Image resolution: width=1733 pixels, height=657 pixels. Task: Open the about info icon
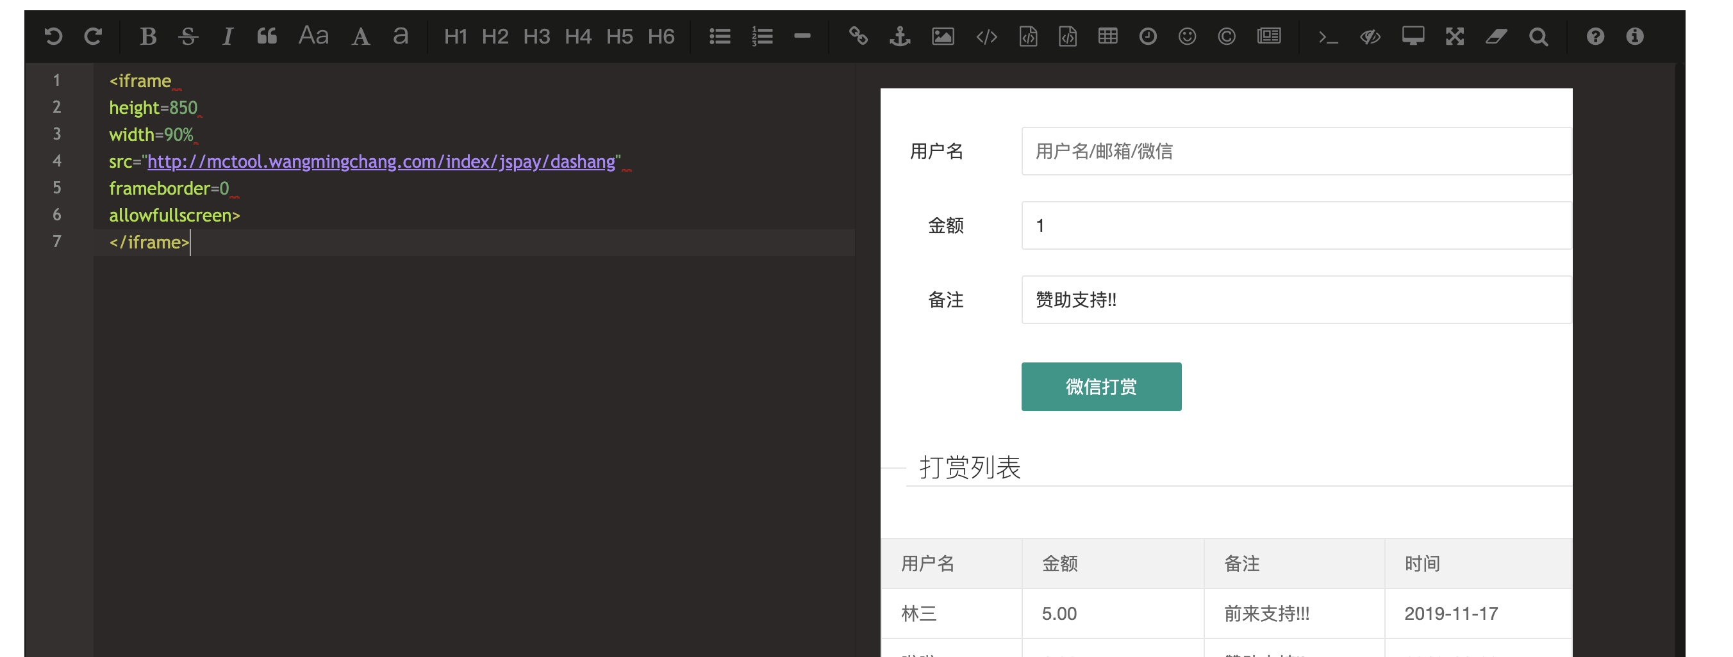pos(1635,36)
